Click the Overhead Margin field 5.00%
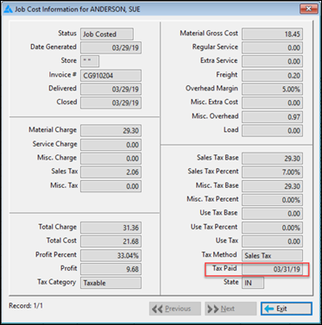This screenshot has width=322, height=325. (272, 89)
